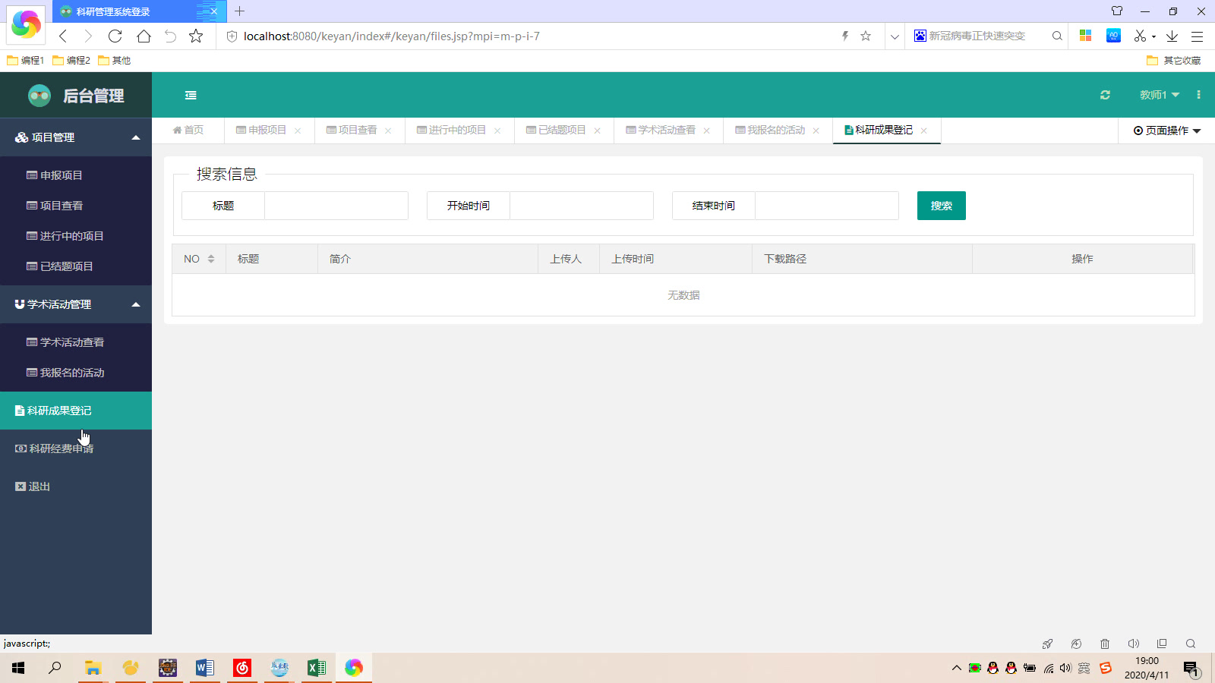Switch to the 我报名的活动 tab
1215x683 pixels.
click(x=771, y=130)
